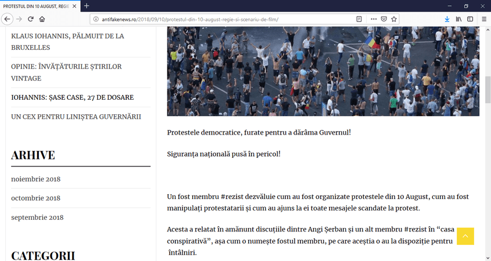Open the Firefox hamburger menu

pyautogui.click(x=484, y=19)
